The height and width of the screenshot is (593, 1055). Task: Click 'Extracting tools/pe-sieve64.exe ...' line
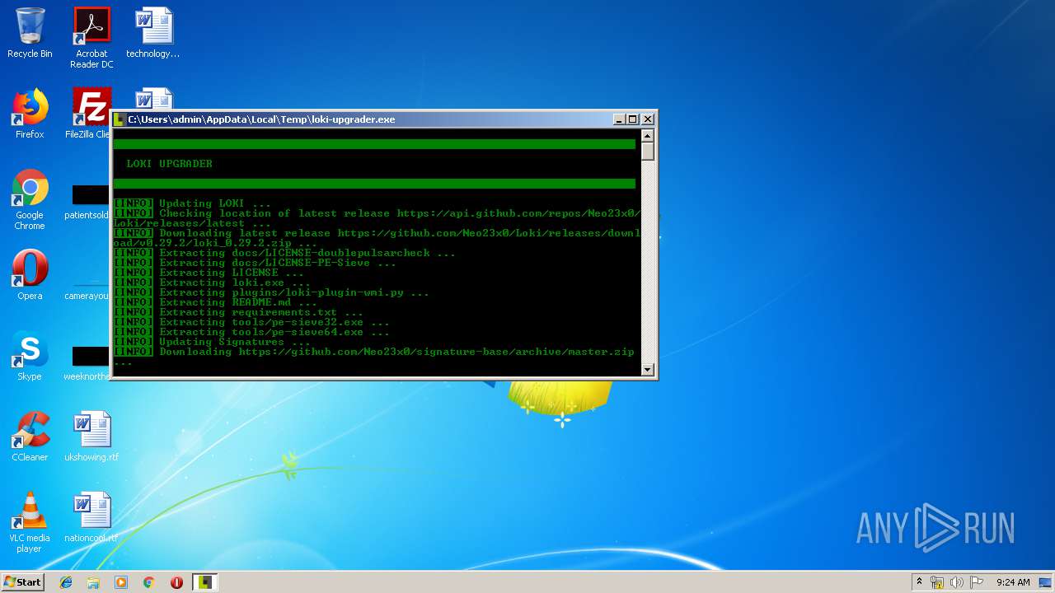251,332
